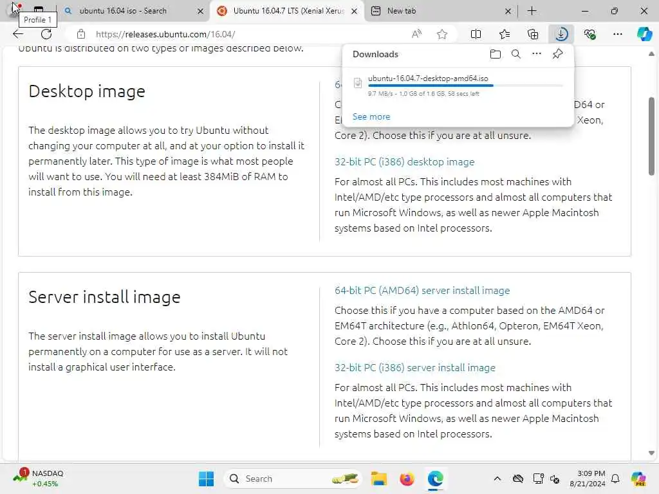Click the Server install image heading
The height and width of the screenshot is (494, 659).
105,297
